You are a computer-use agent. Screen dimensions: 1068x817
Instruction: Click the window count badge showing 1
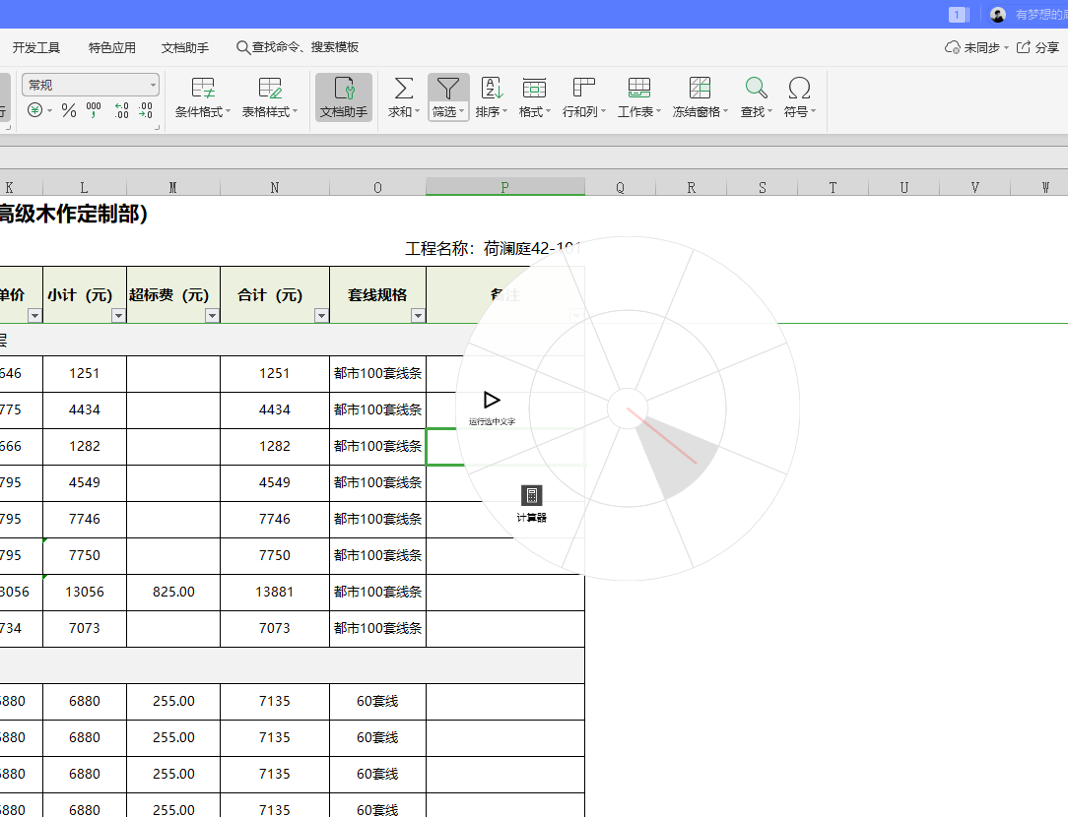click(x=957, y=15)
